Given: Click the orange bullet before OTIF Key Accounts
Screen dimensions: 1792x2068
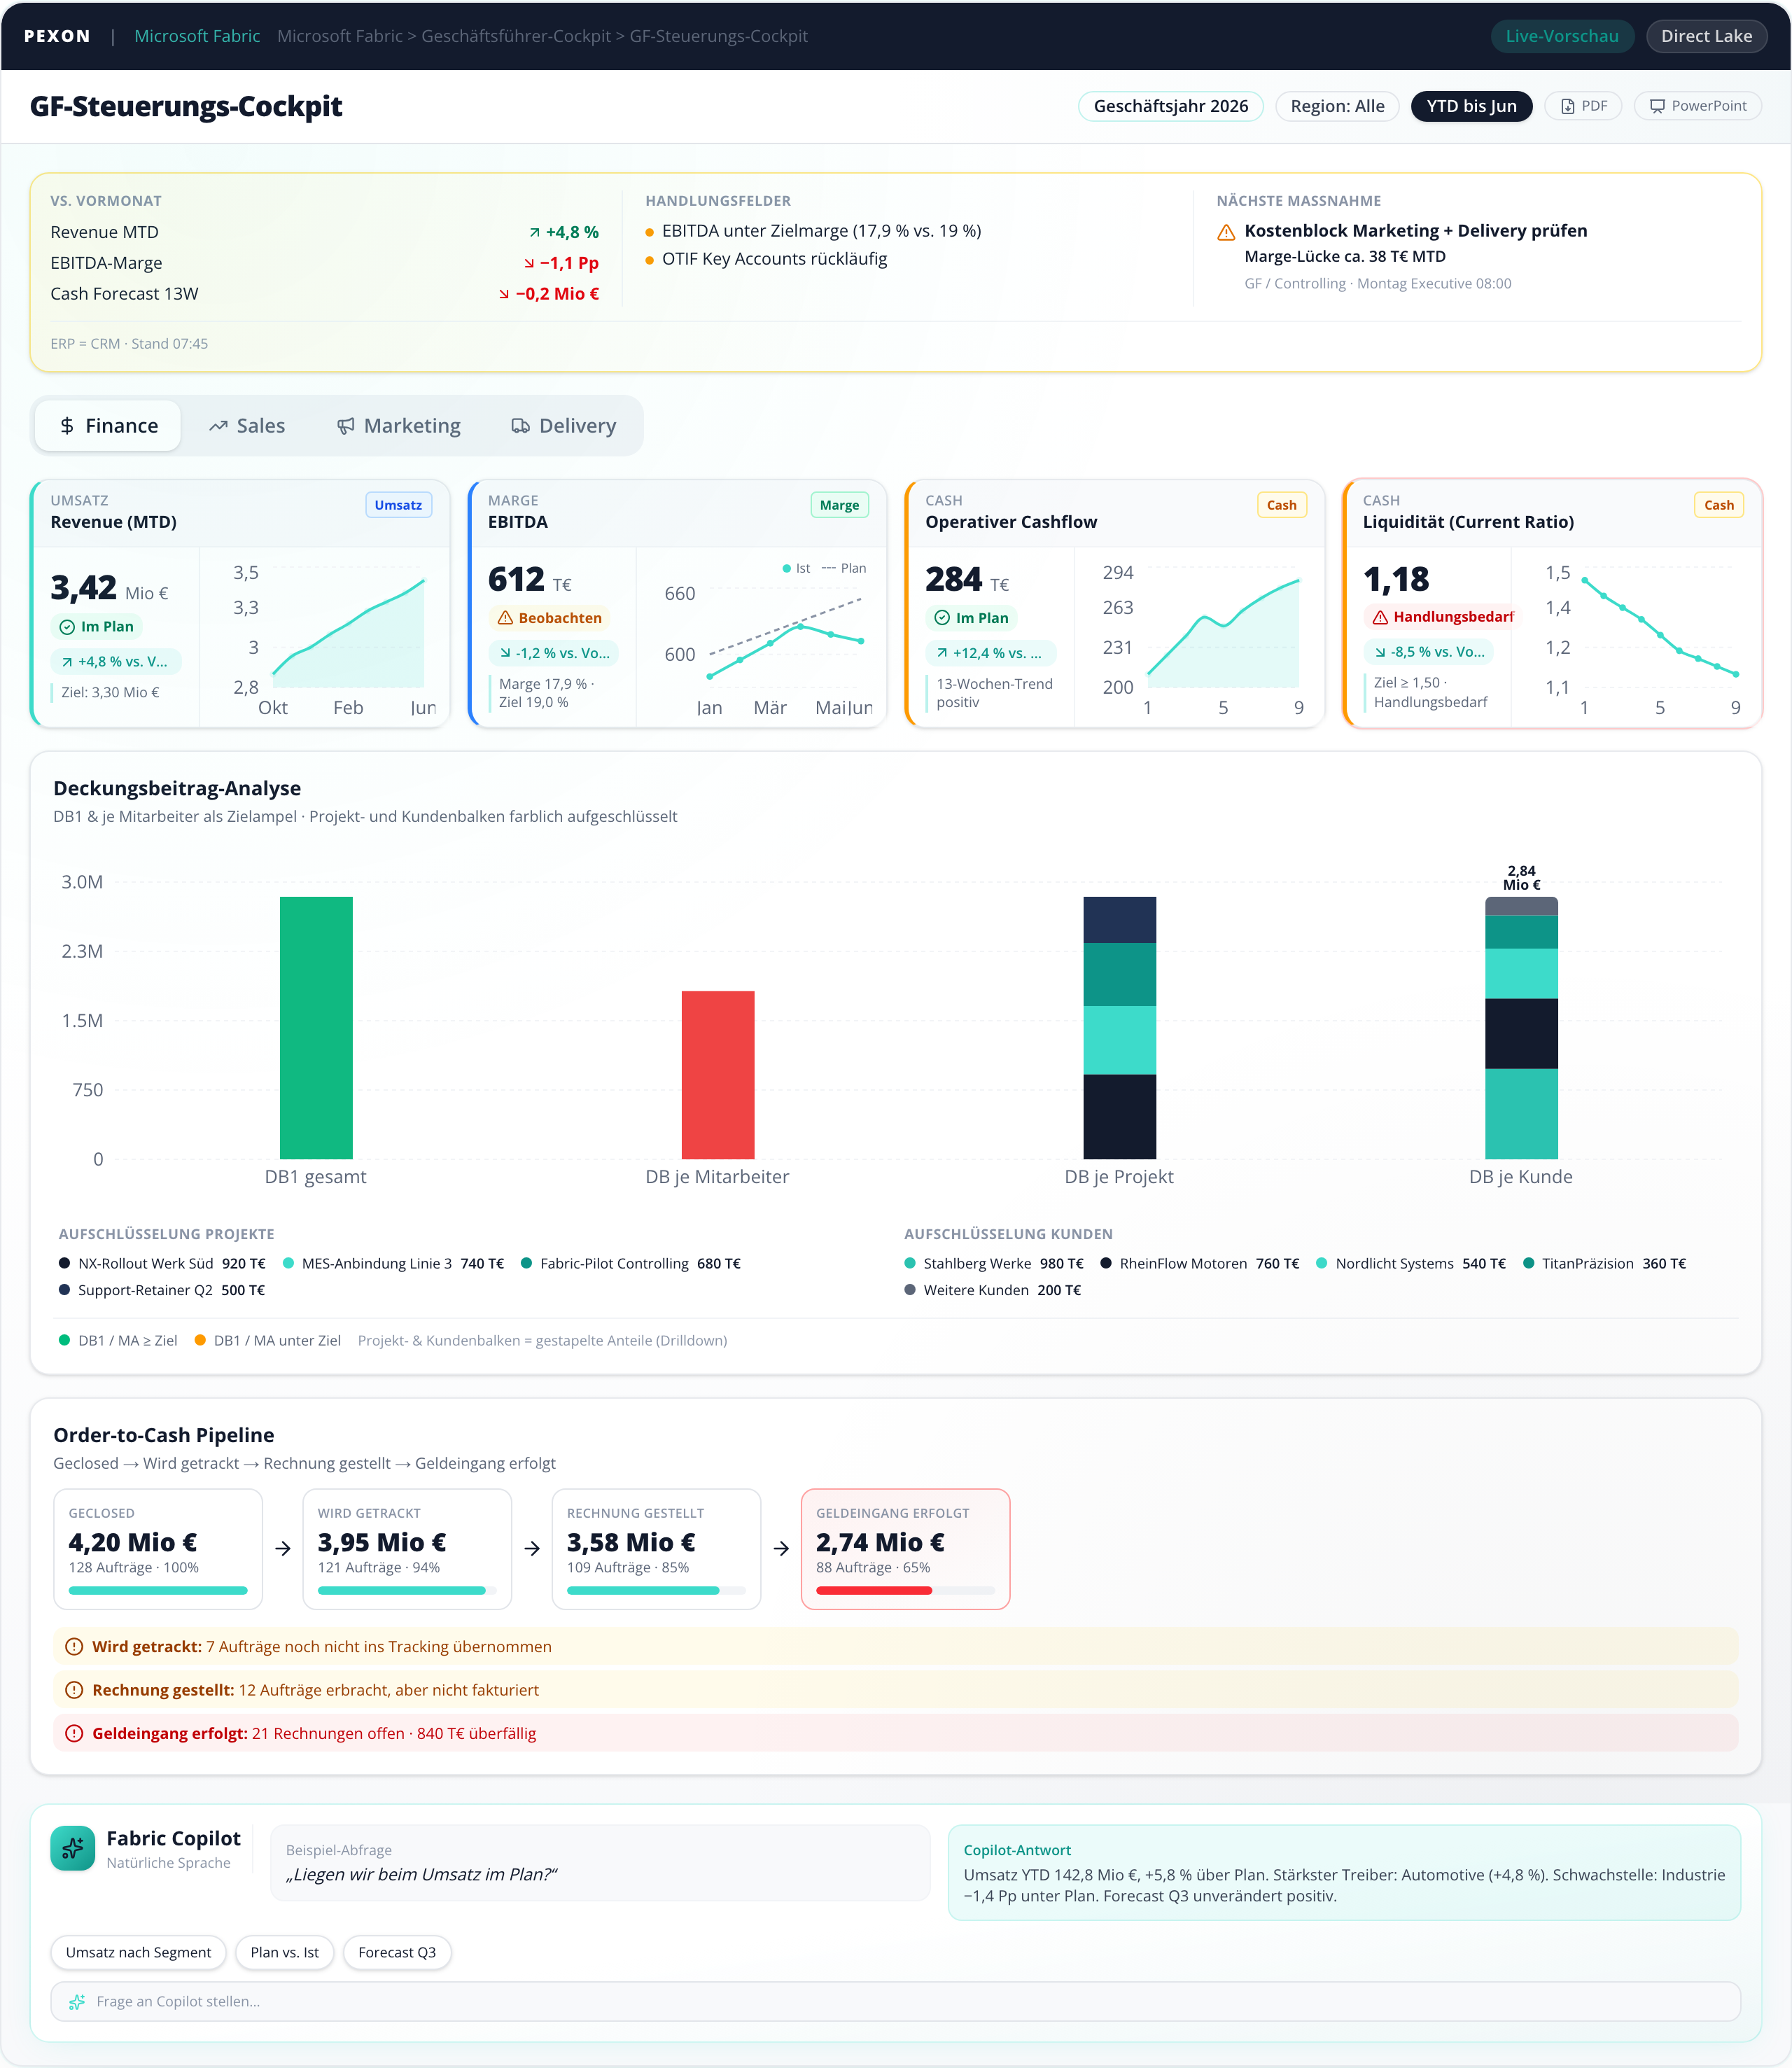Looking at the screenshot, I should coord(650,260).
